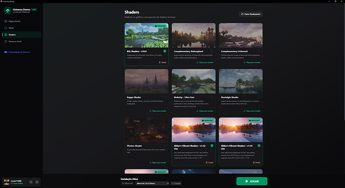Install Photon Shader via Clique para instalar
This screenshot has height=188, width=345.
(x=158, y=163)
